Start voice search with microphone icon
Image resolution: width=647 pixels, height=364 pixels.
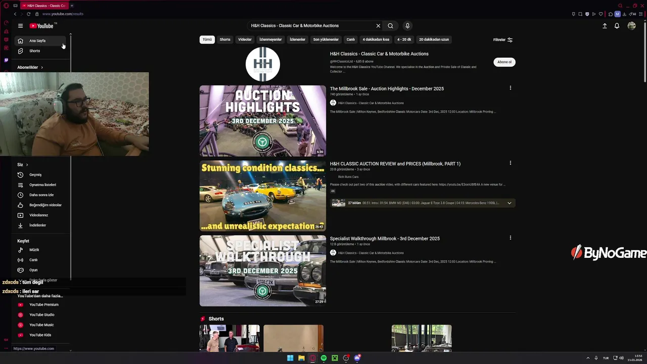coord(407,26)
